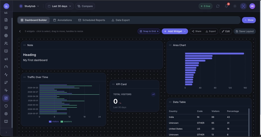Click the Edit button
Image resolution: width=261 pixels, height=137 pixels.
point(226,31)
